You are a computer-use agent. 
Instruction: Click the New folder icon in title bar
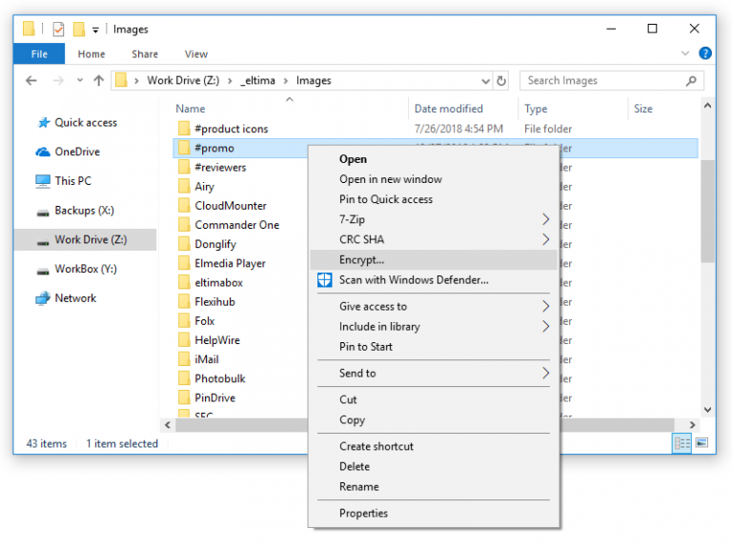79,29
